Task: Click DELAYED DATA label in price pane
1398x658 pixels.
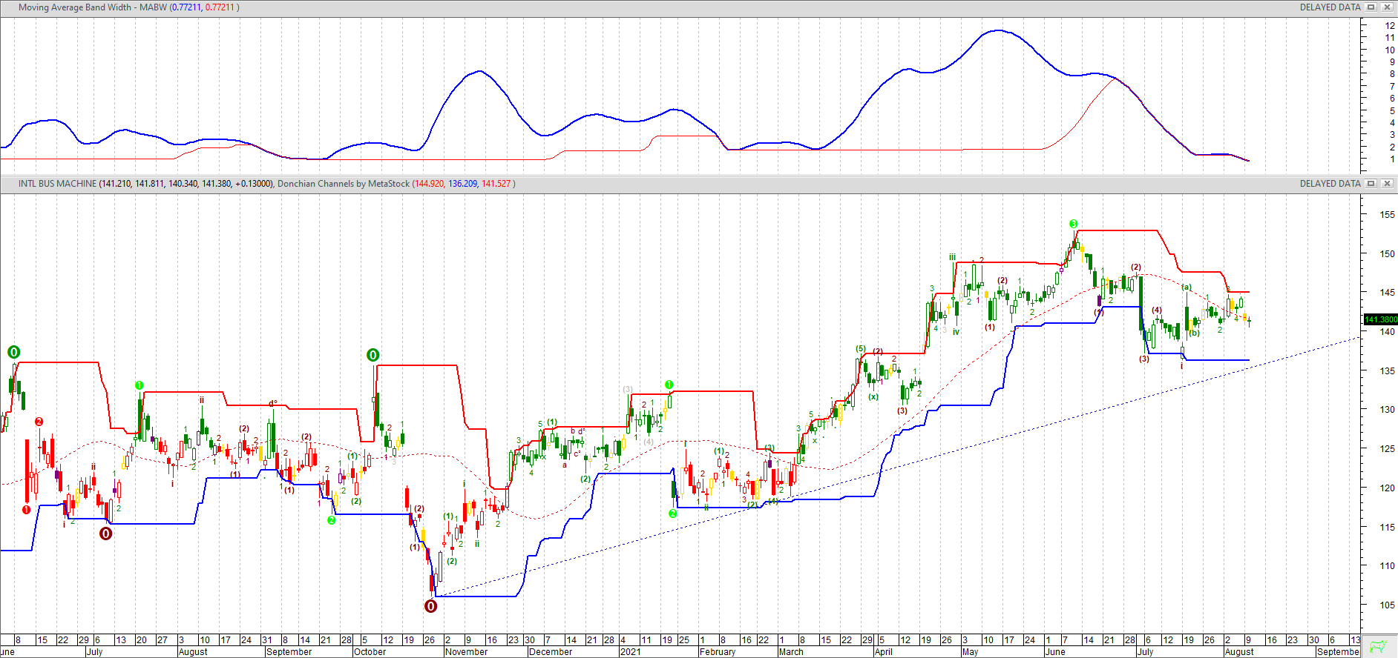Action: click(1330, 184)
